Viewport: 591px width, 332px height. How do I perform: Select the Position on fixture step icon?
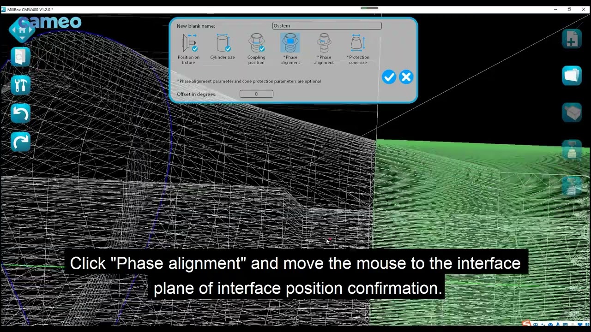tap(189, 43)
